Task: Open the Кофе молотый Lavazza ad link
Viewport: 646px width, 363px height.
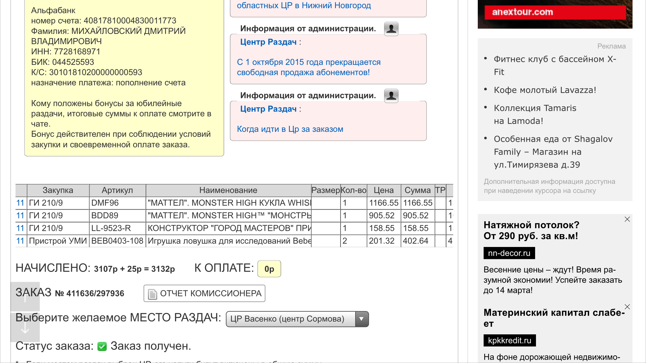Action: [544, 90]
